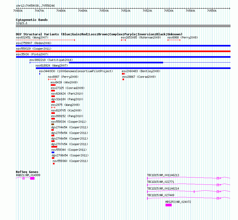
Task: Select the esv3892218 (Suktitipat2014) label
Action: [51, 60]
